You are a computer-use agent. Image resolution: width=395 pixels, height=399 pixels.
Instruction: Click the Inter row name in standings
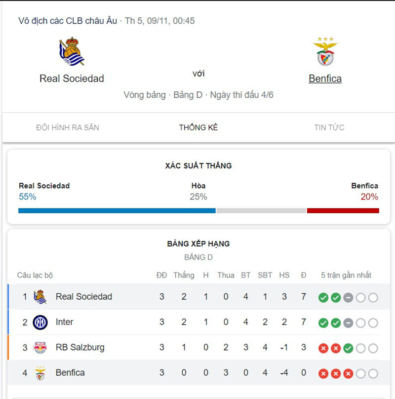(64, 322)
